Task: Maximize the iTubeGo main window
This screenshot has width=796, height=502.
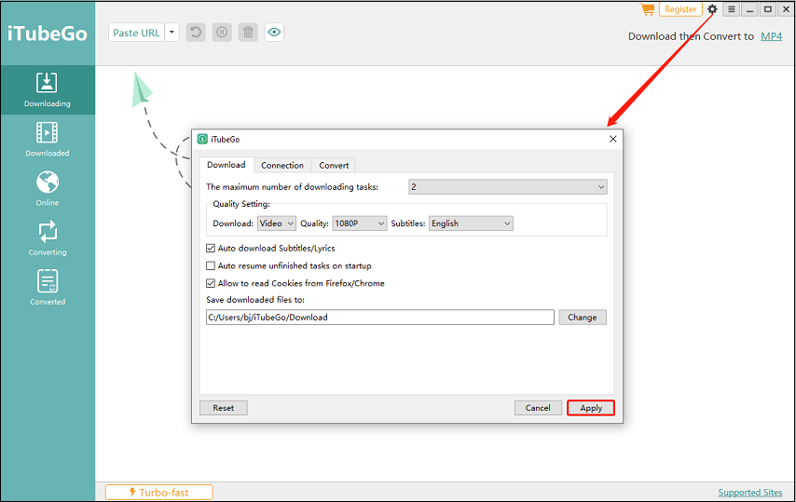Action: pos(768,9)
